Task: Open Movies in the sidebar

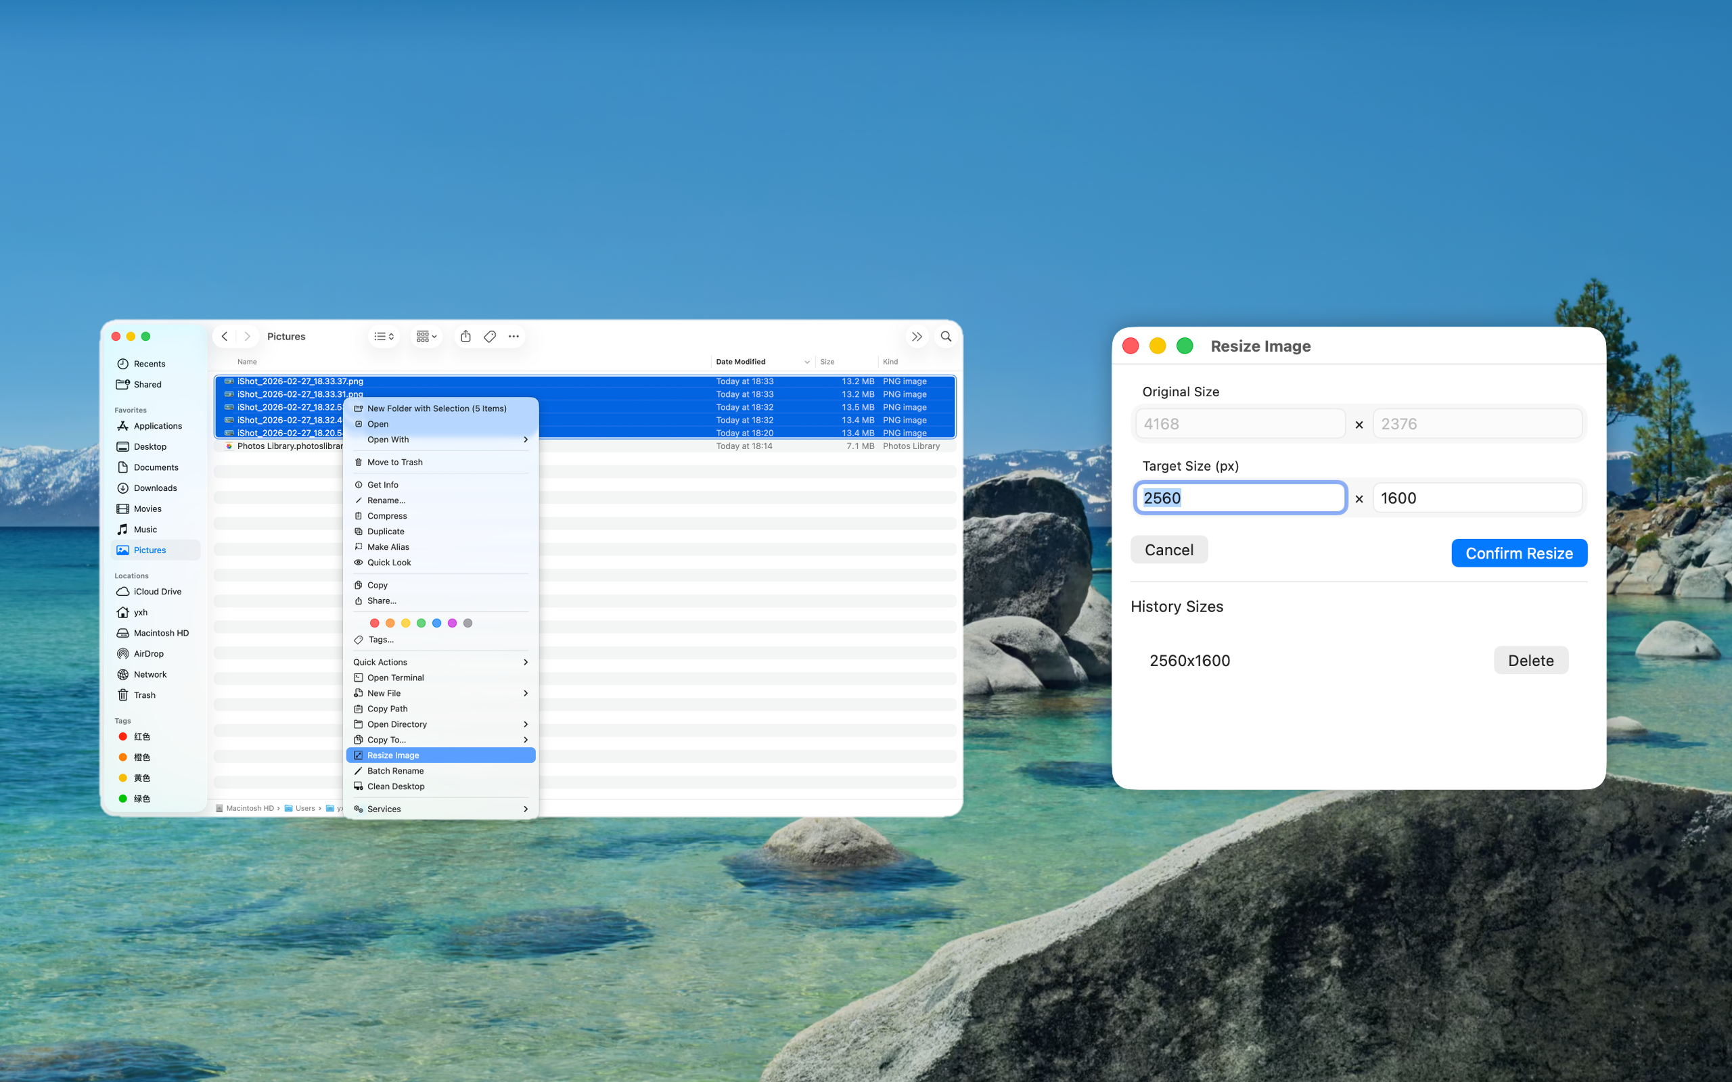Action: coord(156,509)
